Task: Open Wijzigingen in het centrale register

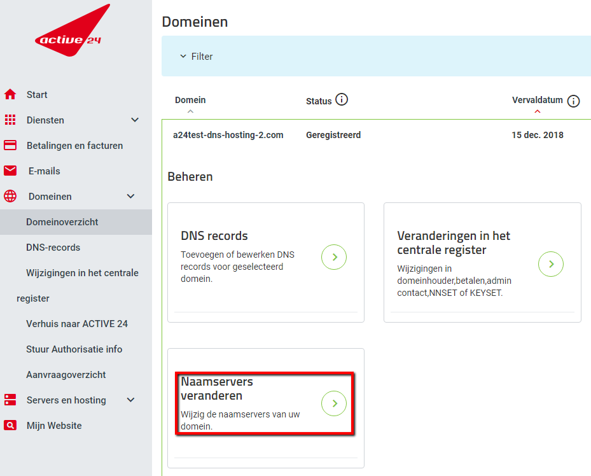Action: pos(77,285)
